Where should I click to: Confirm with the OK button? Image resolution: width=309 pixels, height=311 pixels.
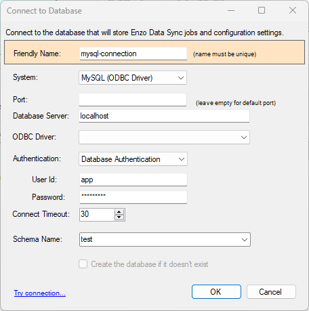click(216, 292)
